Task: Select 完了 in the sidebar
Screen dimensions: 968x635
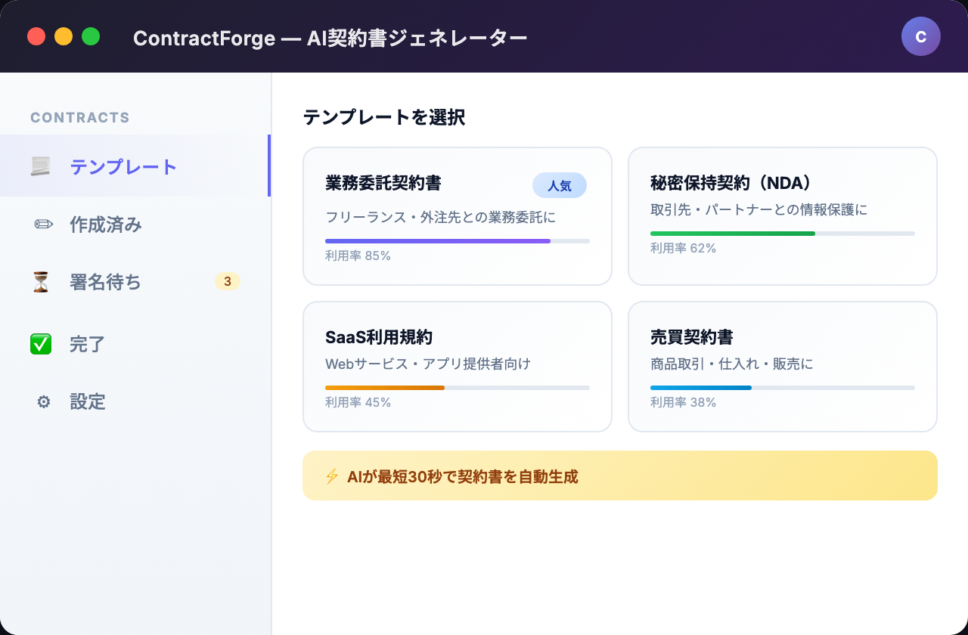Action: tap(87, 344)
